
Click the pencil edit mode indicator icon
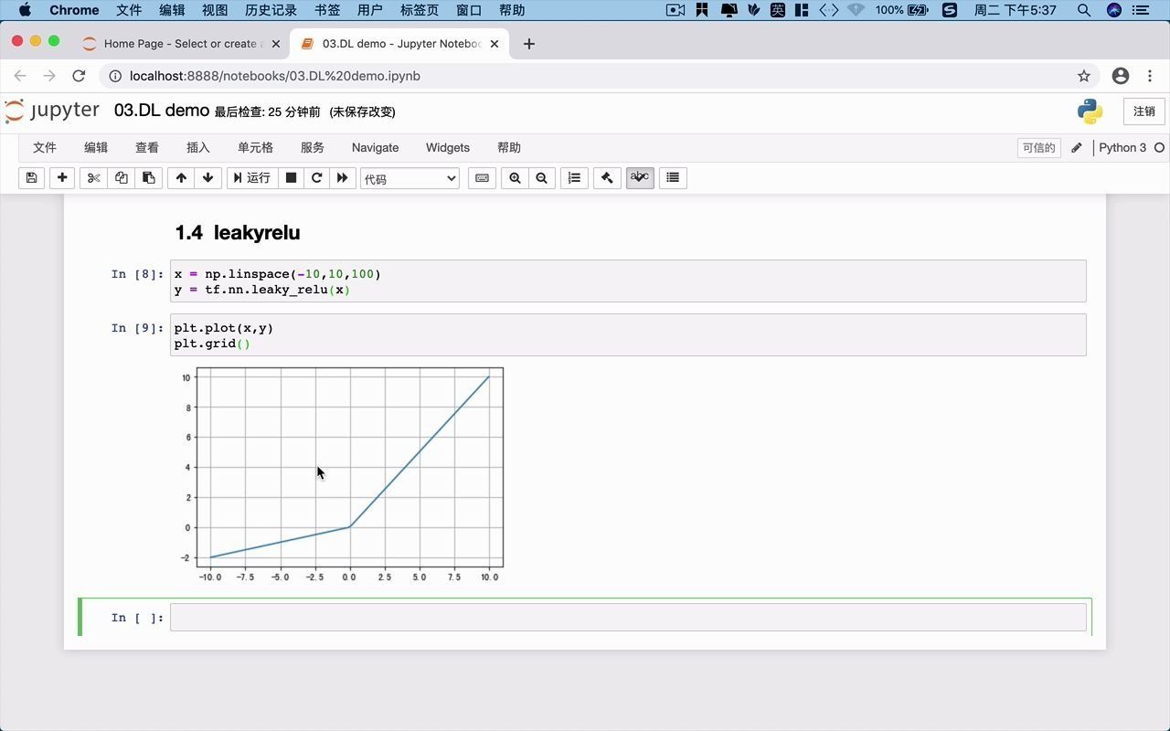tap(1077, 148)
